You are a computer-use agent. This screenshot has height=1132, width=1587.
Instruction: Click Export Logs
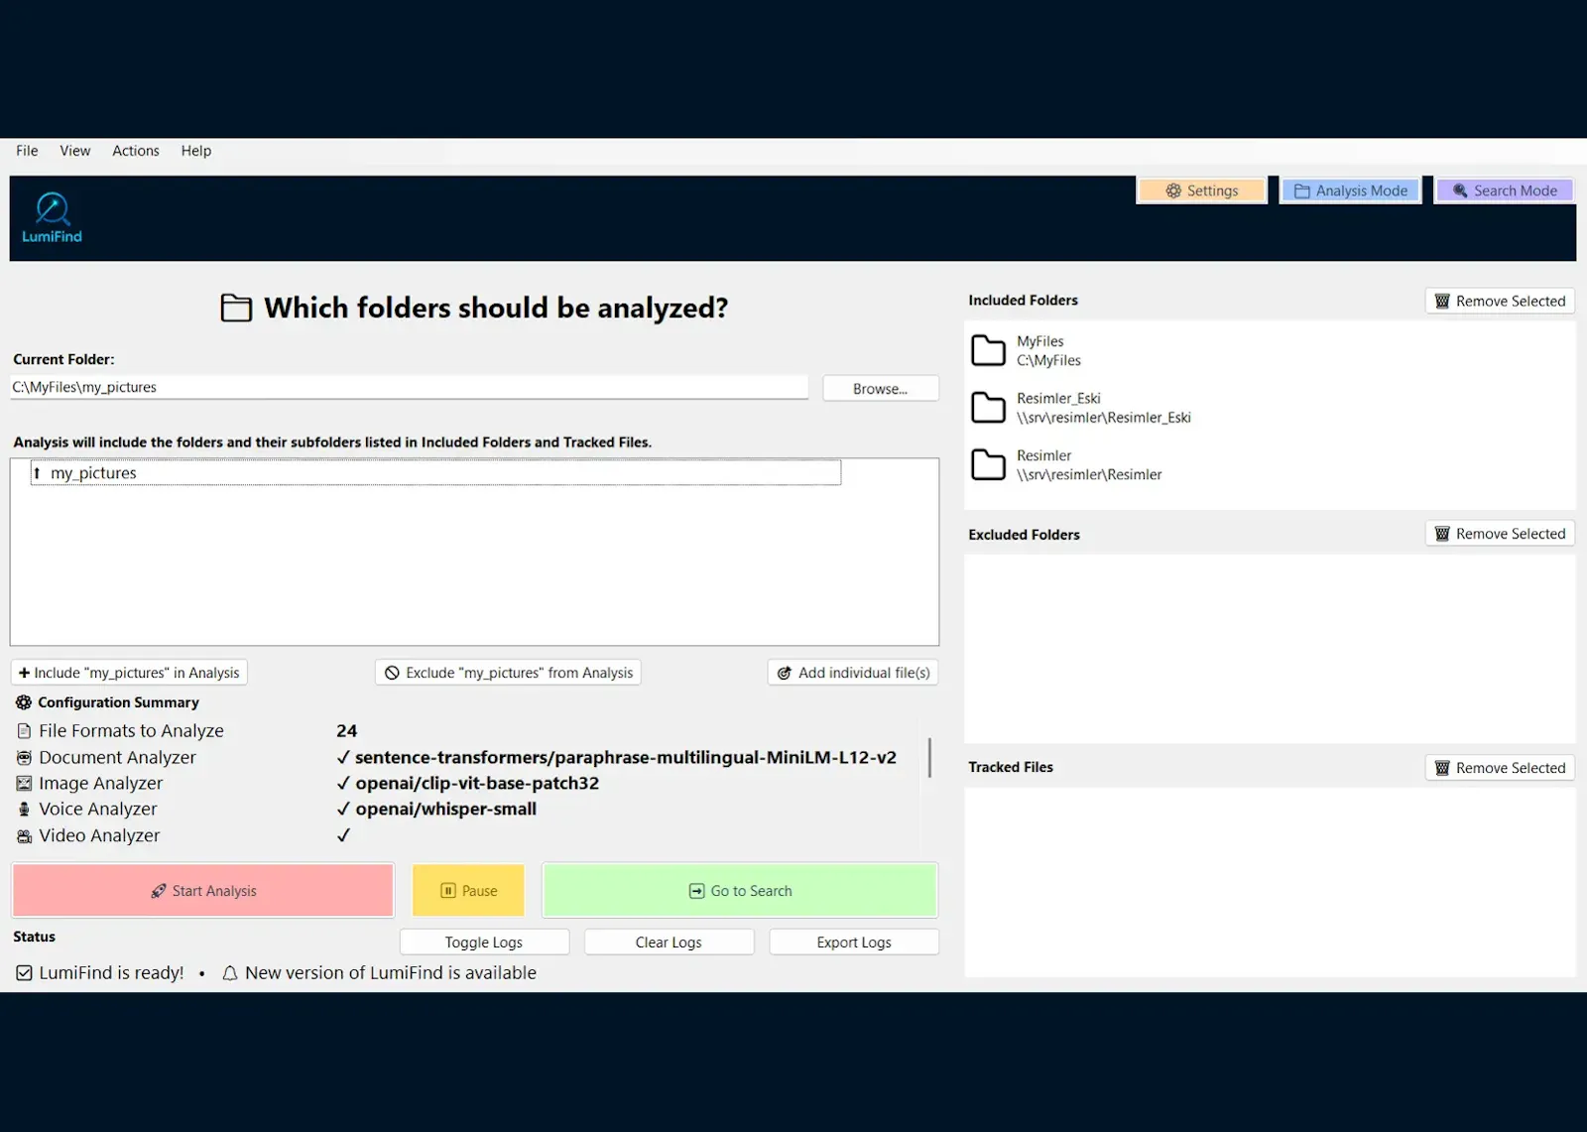tap(854, 943)
